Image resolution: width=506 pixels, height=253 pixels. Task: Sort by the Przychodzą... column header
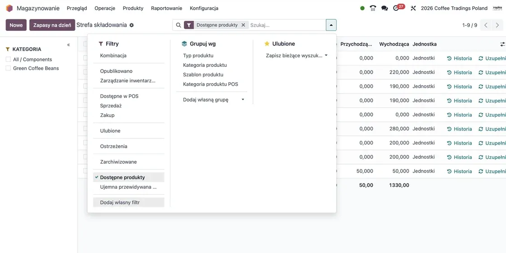pyautogui.click(x=356, y=44)
